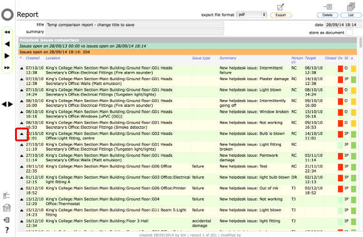Click the title field with Temp comparison report
The width and height of the screenshot is (363, 237).
tap(135, 25)
